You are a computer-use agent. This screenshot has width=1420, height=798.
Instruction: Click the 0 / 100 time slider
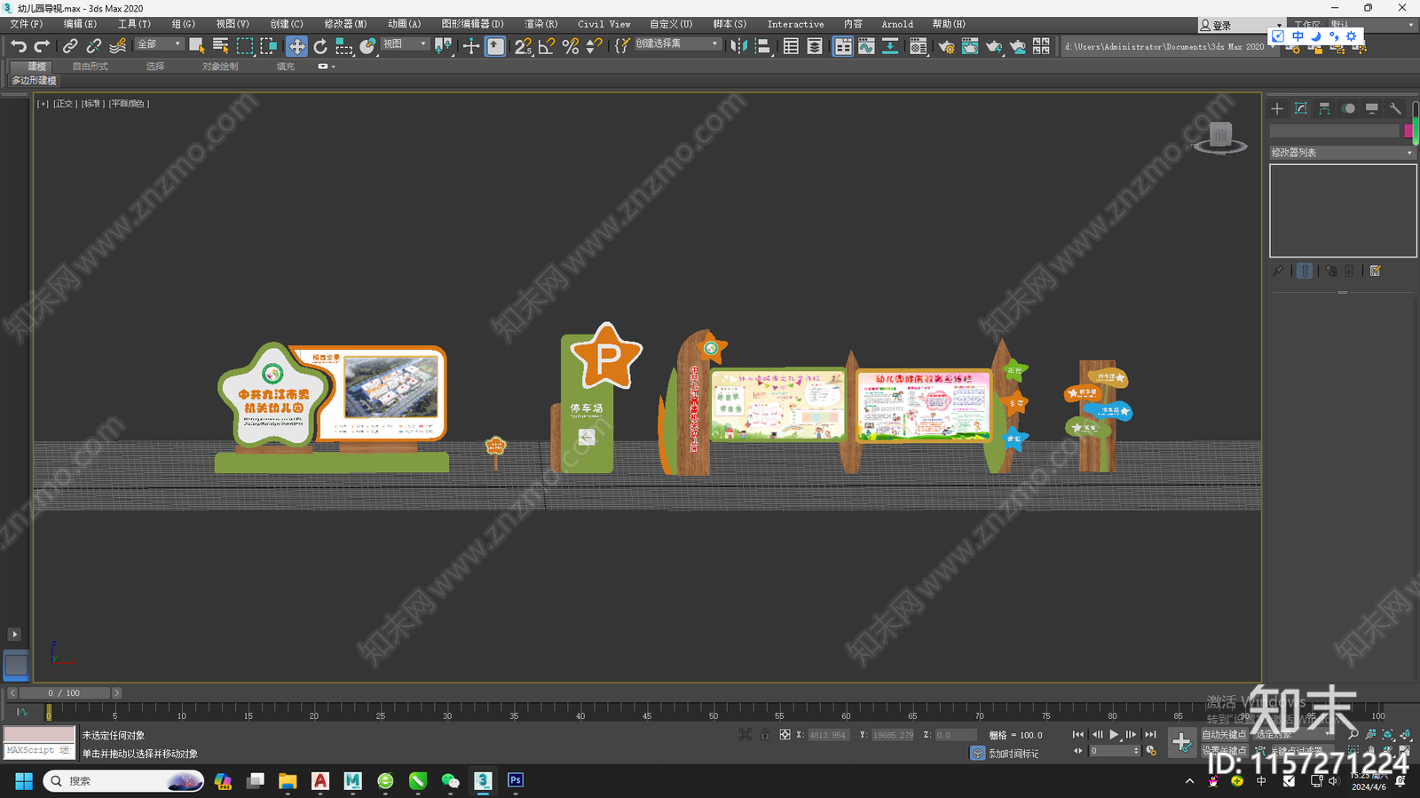[64, 693]
